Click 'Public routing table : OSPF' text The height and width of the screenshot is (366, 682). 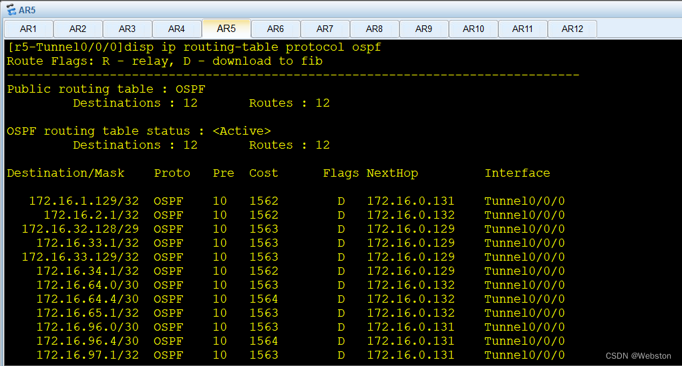coord(106,89)
